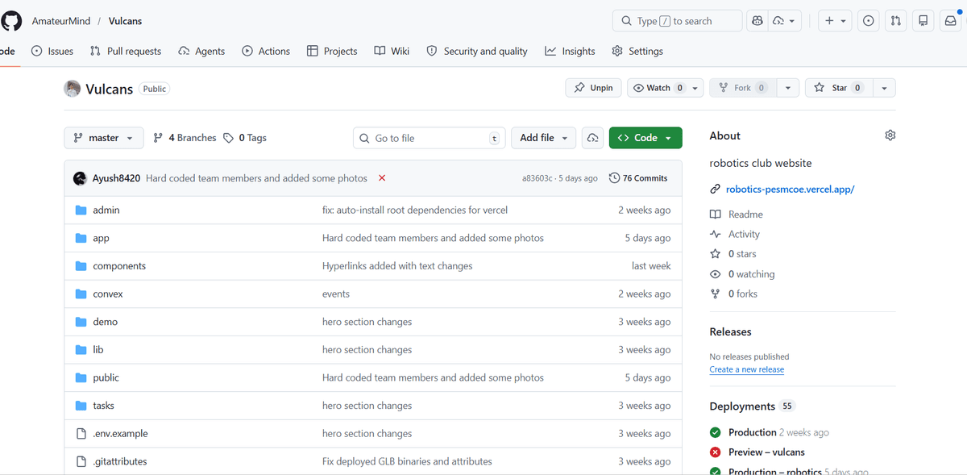
Task: Open the public folder
Action: [x=106, y=377]
